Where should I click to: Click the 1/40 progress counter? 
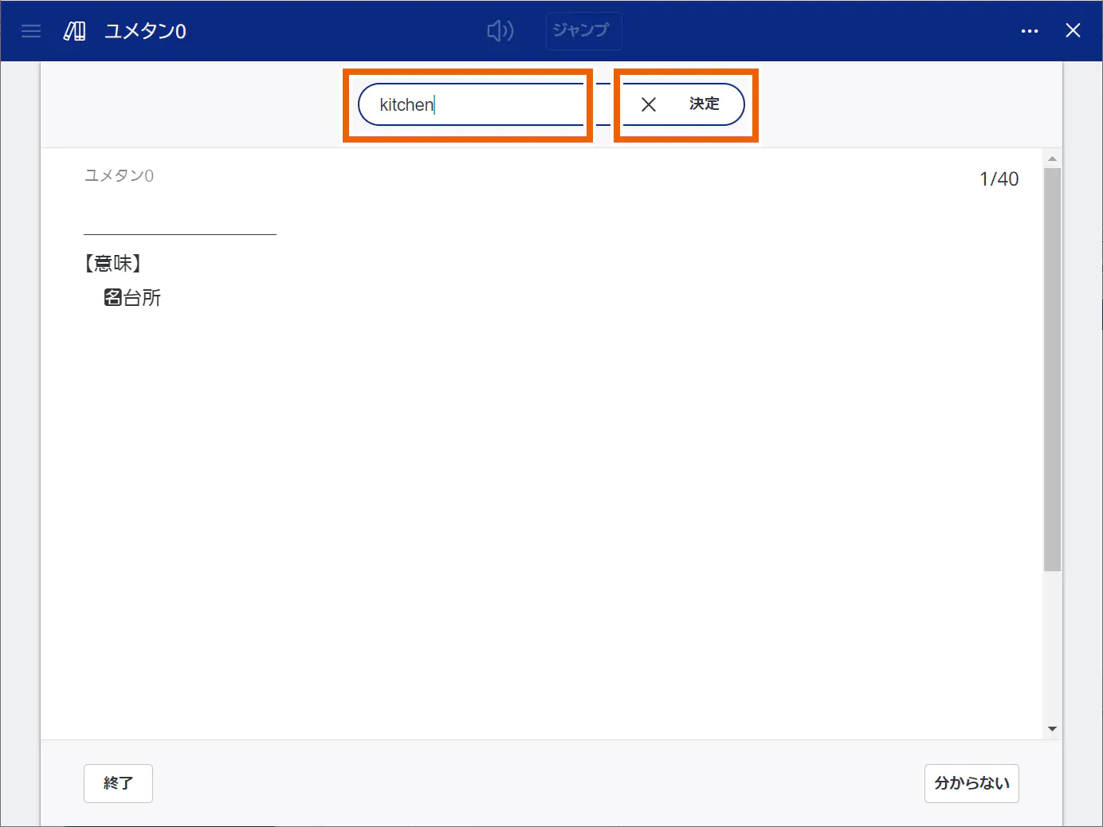click(999, 179)
